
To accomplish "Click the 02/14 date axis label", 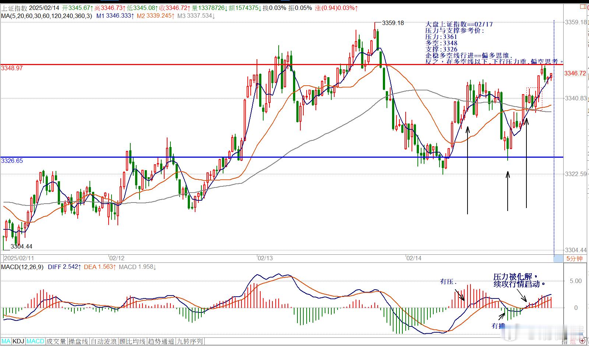I will [x=413, y=258].
